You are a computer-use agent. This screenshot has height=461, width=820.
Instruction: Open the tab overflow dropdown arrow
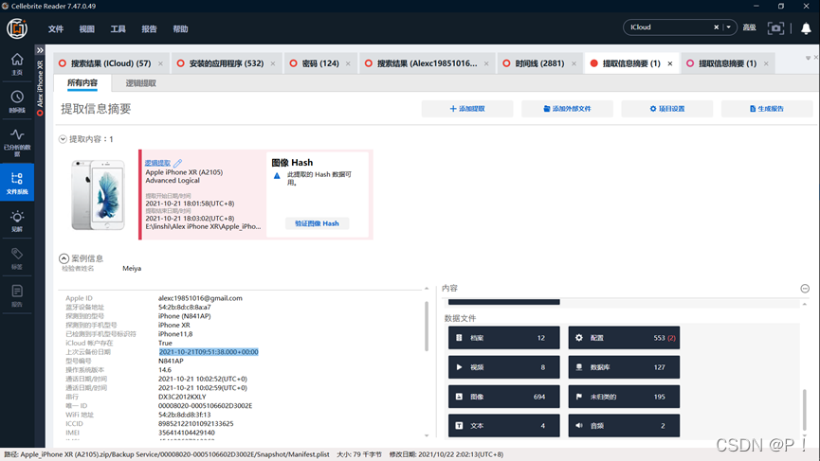click(x=808, y=58)
